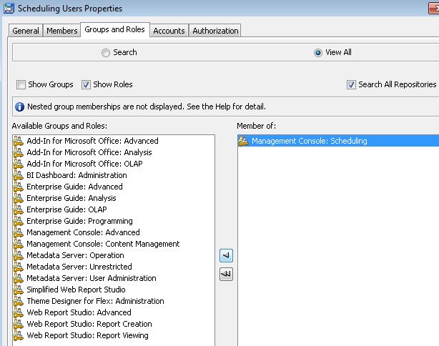Toggle the Search All Repositories checkbox
439x346 pixels.
tap(351, 84)
